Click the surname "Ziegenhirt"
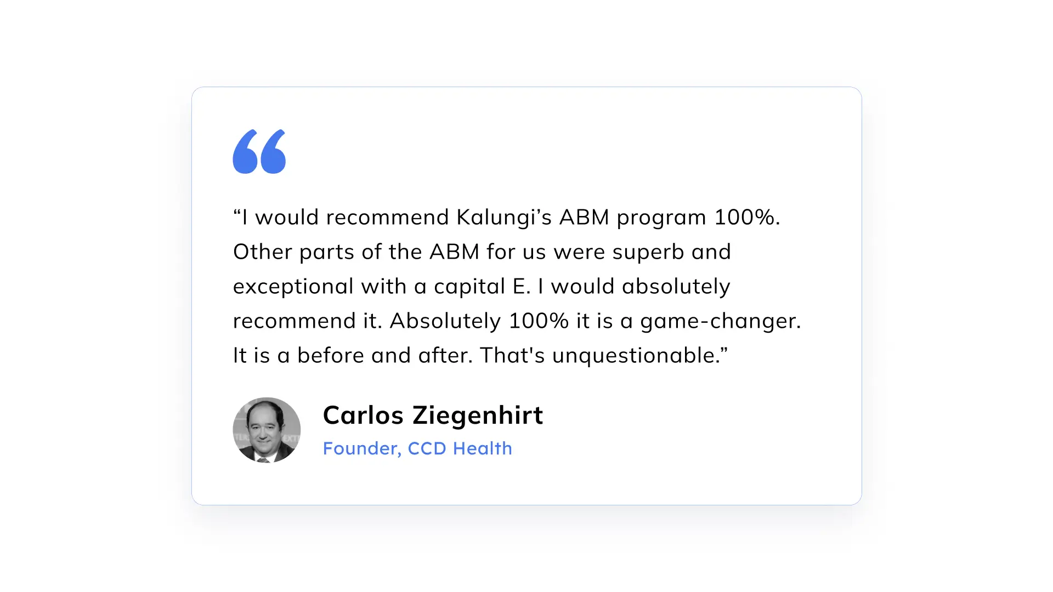This screenshot has height=592, width=1053. [x=478, y=415]
